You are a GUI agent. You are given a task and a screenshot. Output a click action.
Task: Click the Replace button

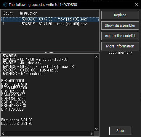120,15
